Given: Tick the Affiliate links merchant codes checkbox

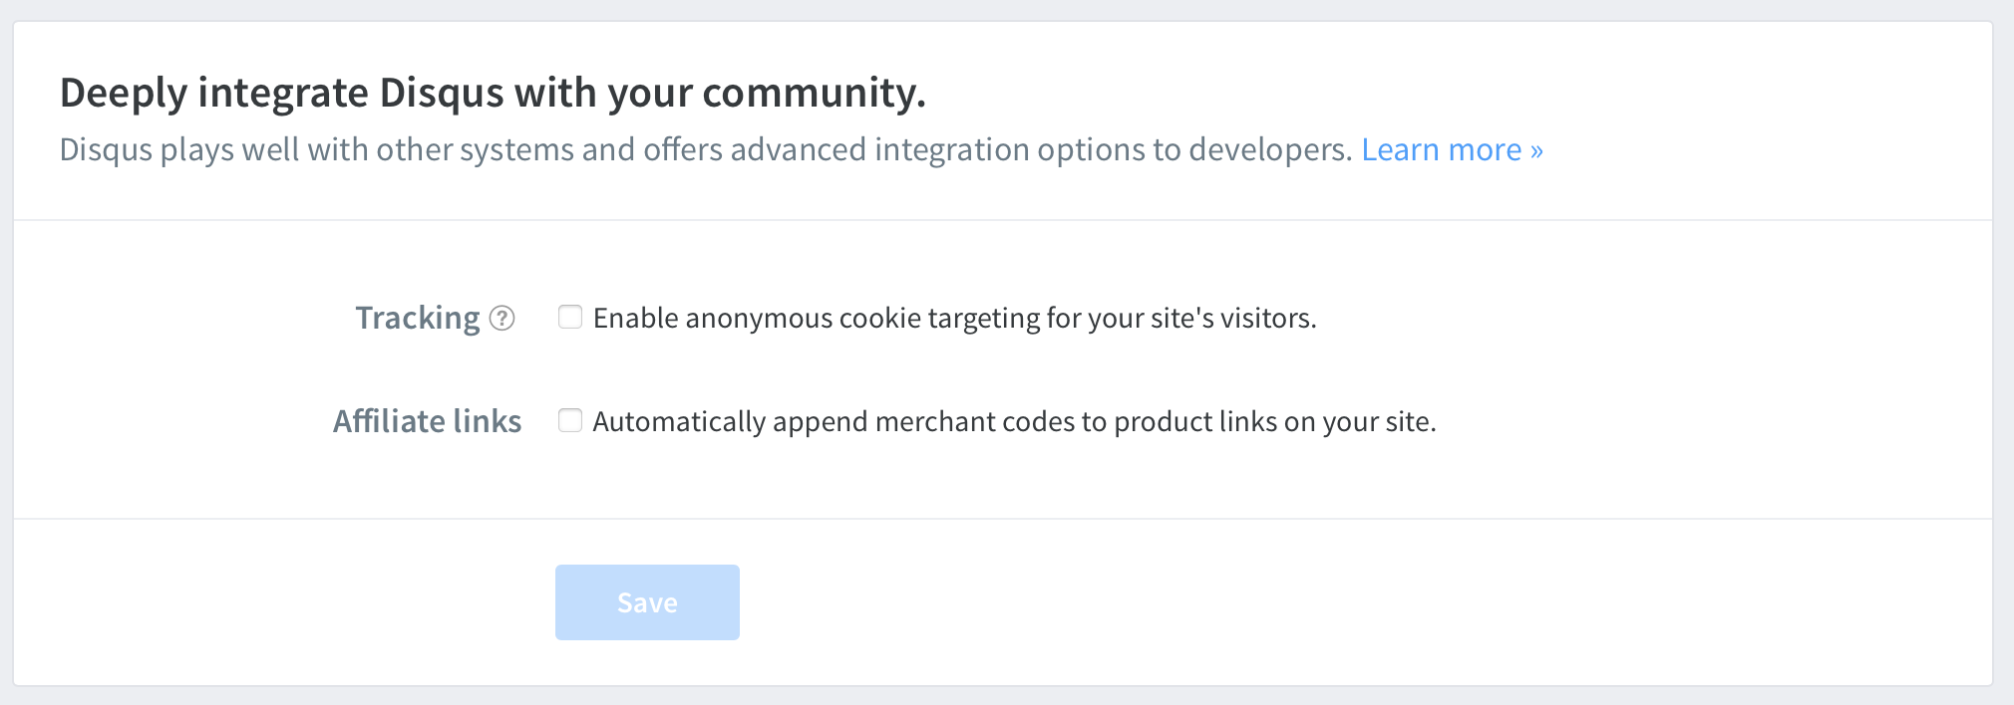Looking at the screenshot, I should coord(570,421).
